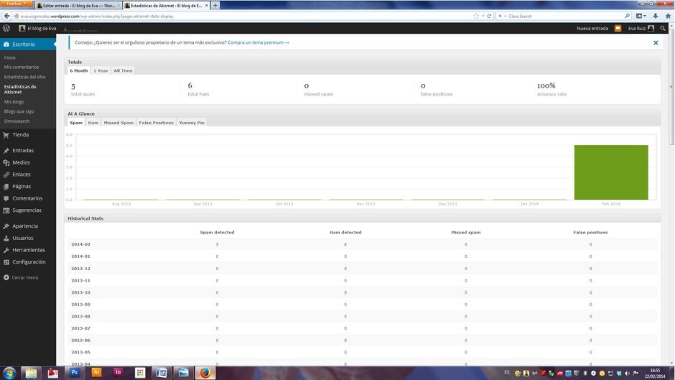
Task: Switch to the 1 Year totals tab
Action: 101,70
